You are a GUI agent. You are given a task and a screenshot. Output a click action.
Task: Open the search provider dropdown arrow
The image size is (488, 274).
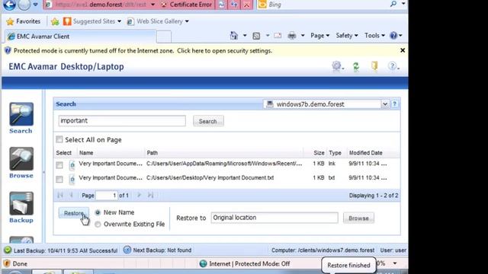(403, 4)
